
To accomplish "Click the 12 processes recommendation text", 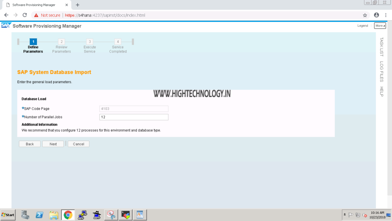I will click(91, 130).
